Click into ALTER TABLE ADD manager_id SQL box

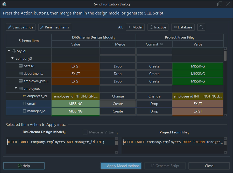pyautogui.click(x=60, y=145)
